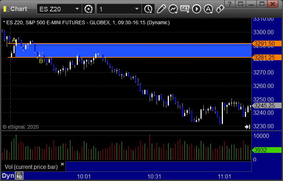Click the 10:31 time axis label
Screen dimensions: 283x181
pyautogui.click(x=154, y=176)
